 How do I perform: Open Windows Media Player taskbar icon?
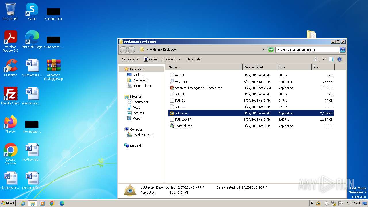(x=42, y=203)
